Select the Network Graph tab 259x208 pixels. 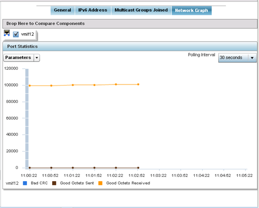[192, 11]
